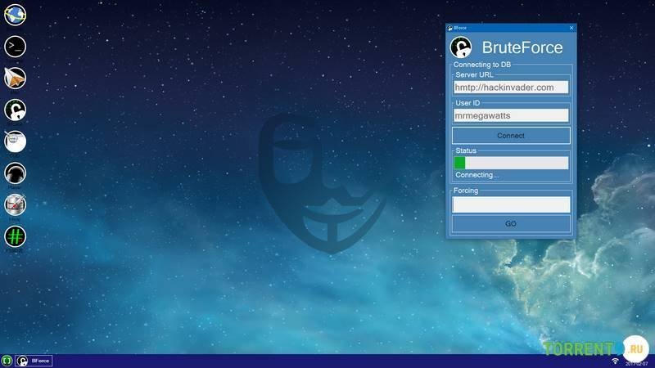Launch the headphones Player desktop icon

tap(15, 173)
